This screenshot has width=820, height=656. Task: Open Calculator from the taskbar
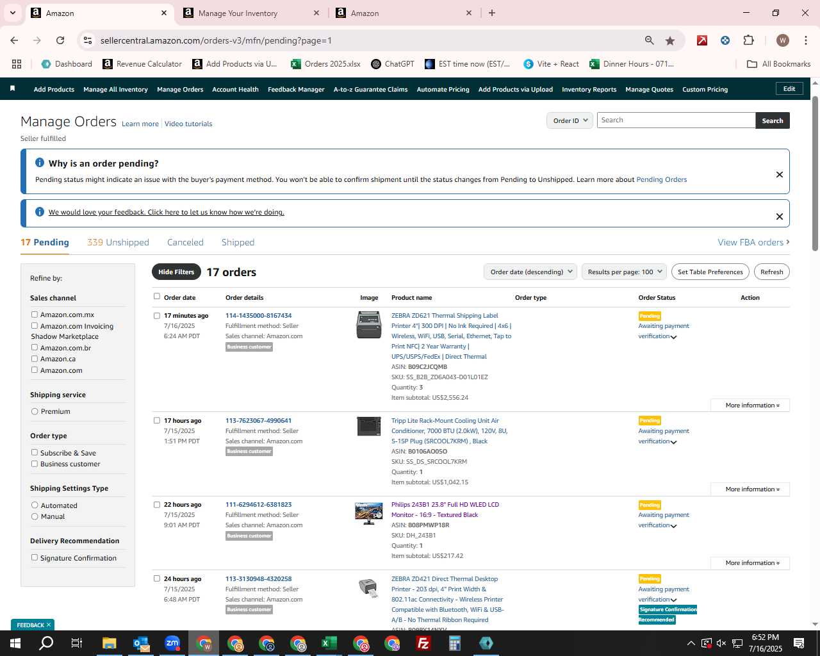455,643
